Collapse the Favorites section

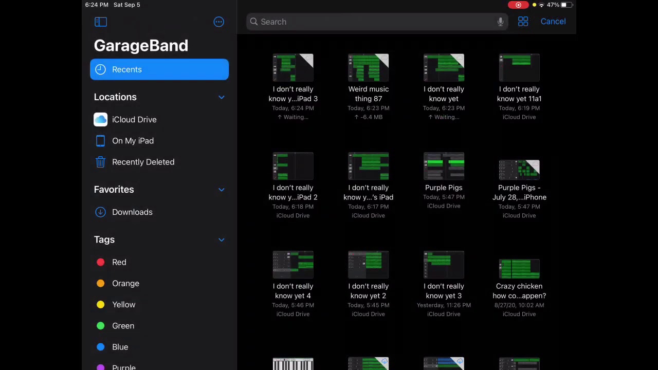[x=222, y=190]
